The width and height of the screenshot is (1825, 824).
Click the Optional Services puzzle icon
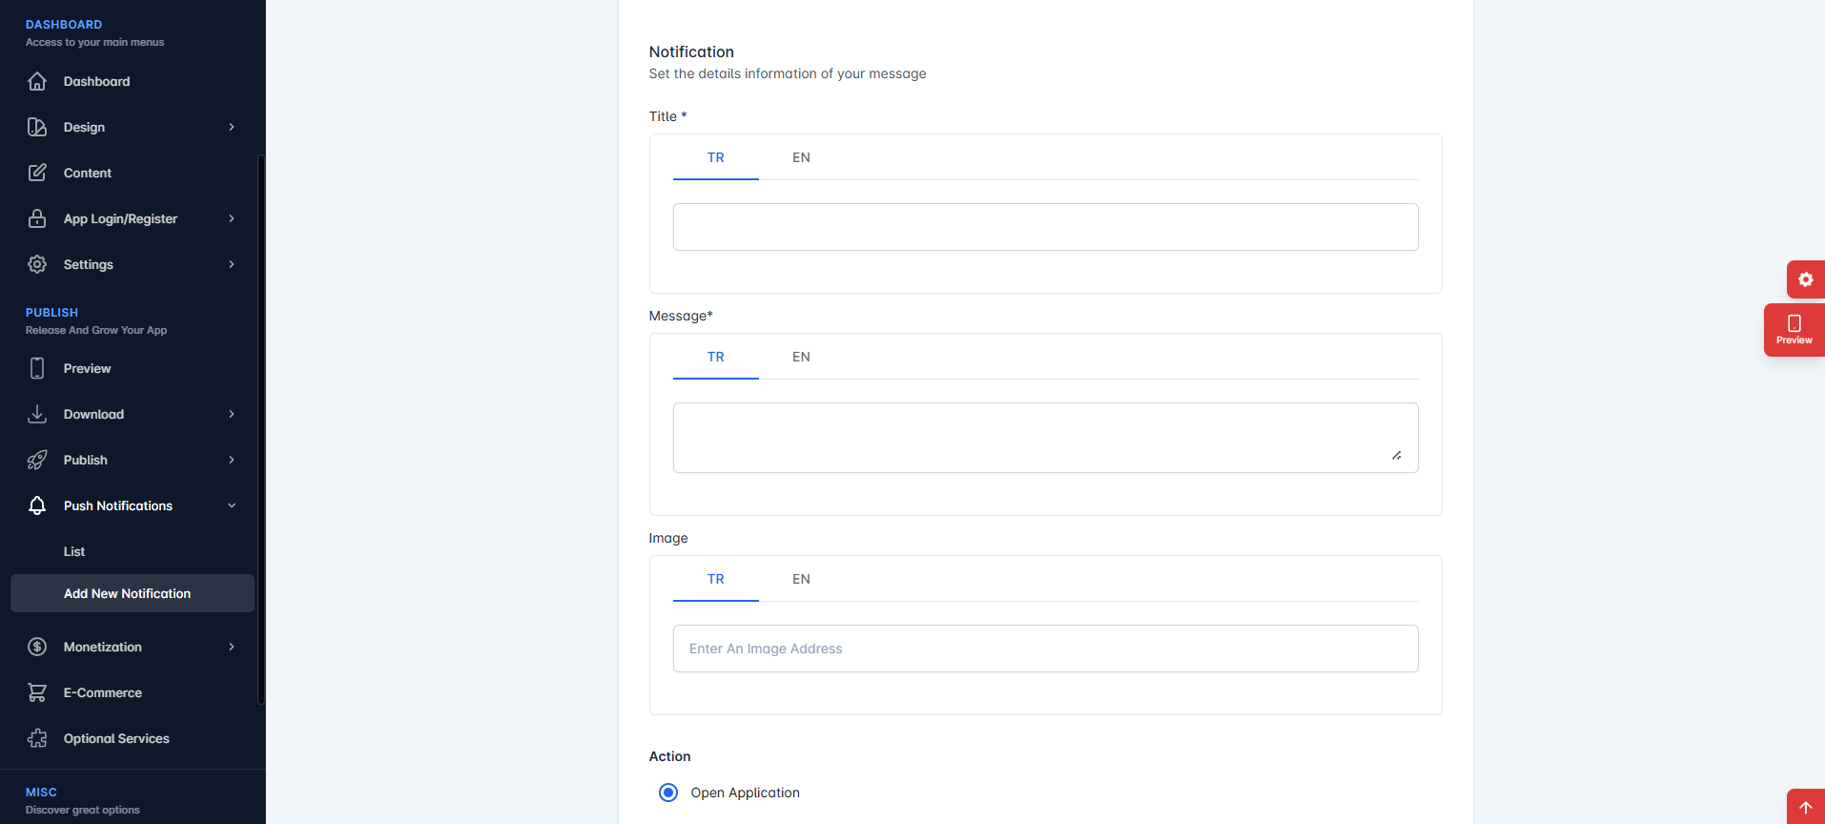pos(37,738)
